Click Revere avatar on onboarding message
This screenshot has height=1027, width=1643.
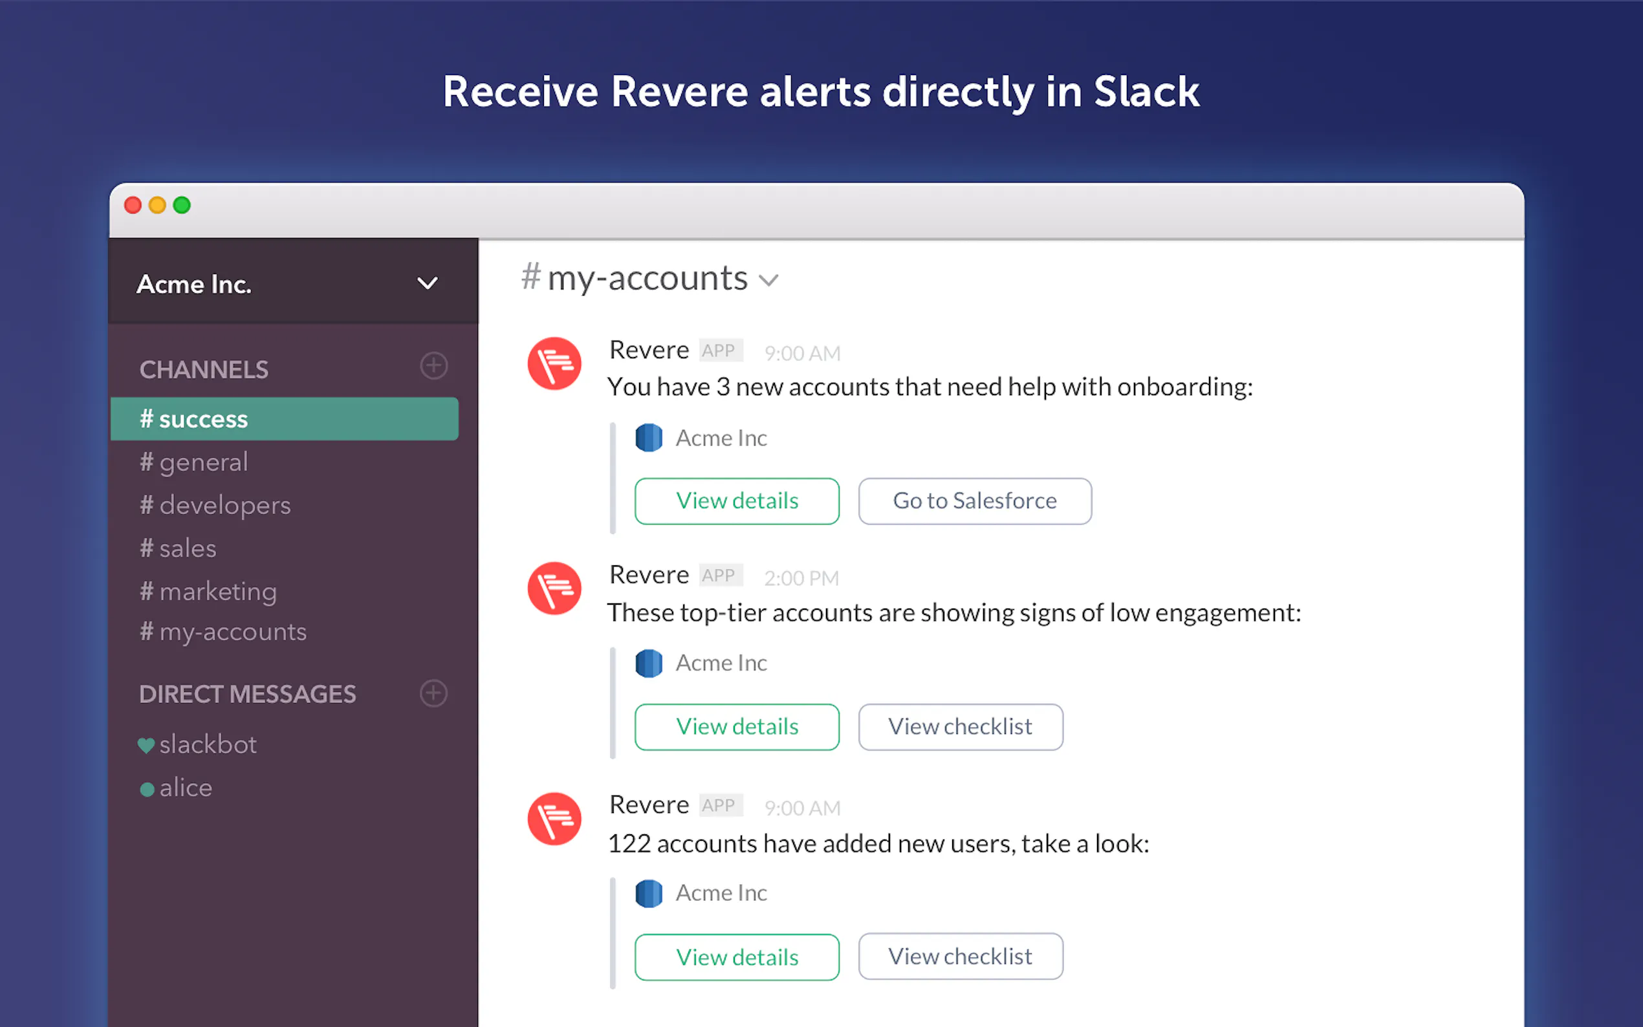pos(554,363)
